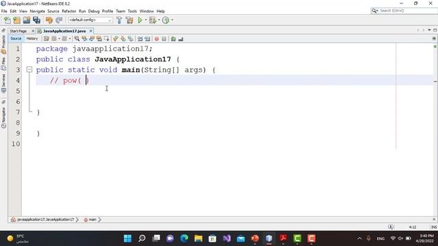Click the Undo arrow icon
This screenshot has width=438, height=246.
49,20
